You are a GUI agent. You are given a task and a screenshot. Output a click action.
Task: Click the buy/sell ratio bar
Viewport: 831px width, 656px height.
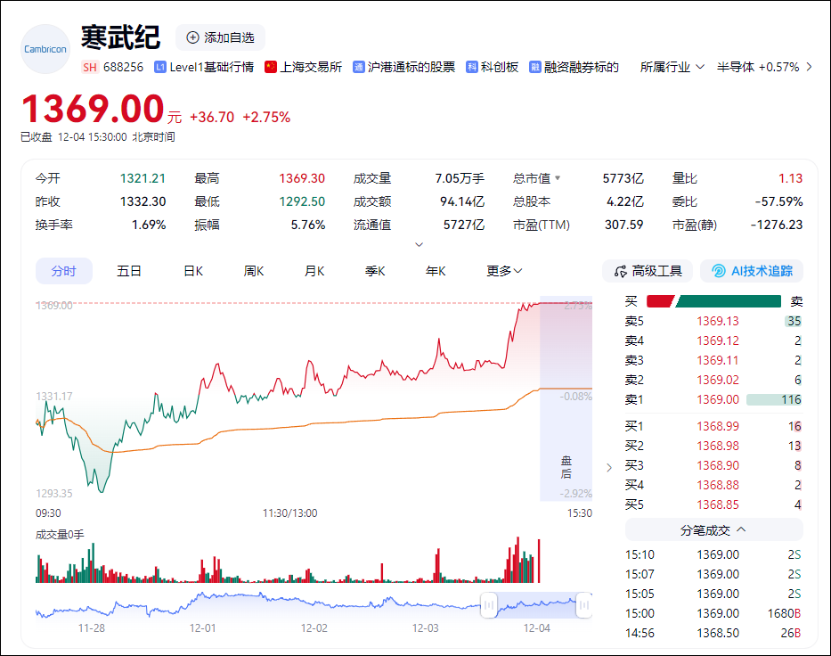pos(713,302)
